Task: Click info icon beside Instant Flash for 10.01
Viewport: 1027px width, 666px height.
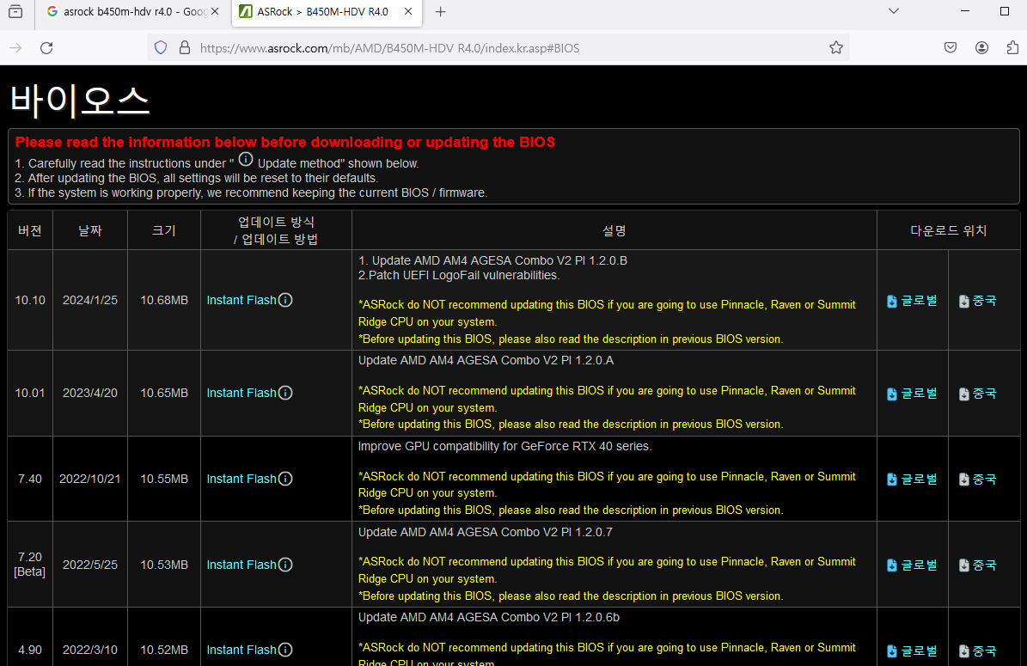Action: tap(285, 393)
